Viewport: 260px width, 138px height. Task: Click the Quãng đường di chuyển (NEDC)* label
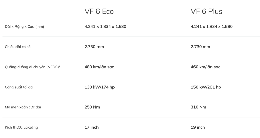coord(32,67)
